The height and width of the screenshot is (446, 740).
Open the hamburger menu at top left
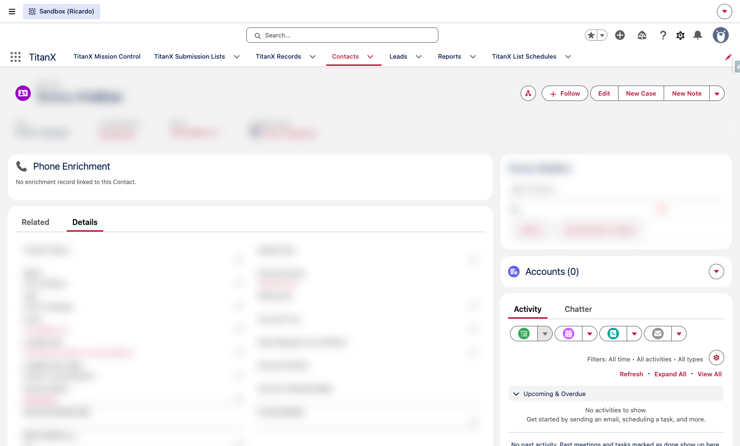click(12, 12)
